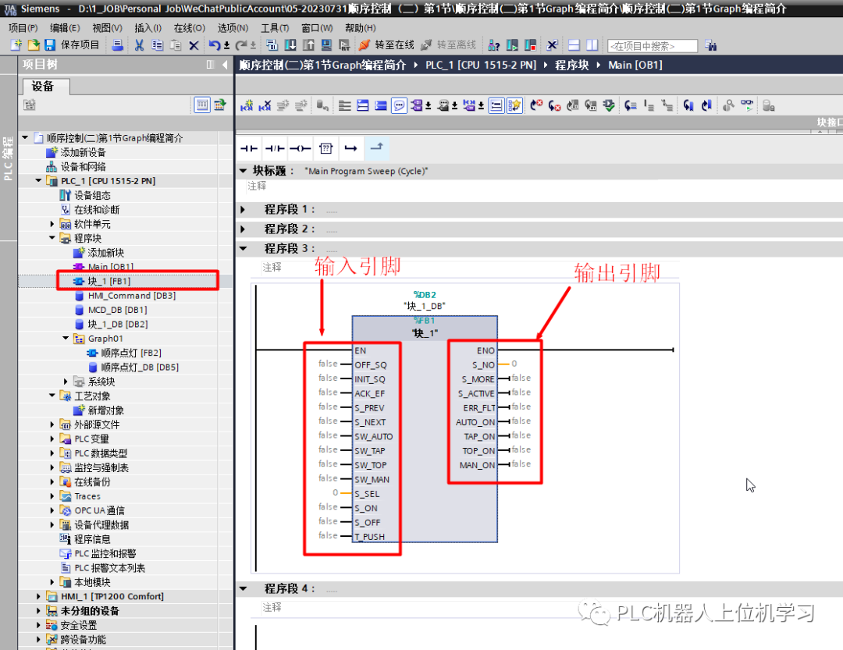843x650 pixels.
Task: Click the compile icon in main toolbar
Action: [272, 45]
